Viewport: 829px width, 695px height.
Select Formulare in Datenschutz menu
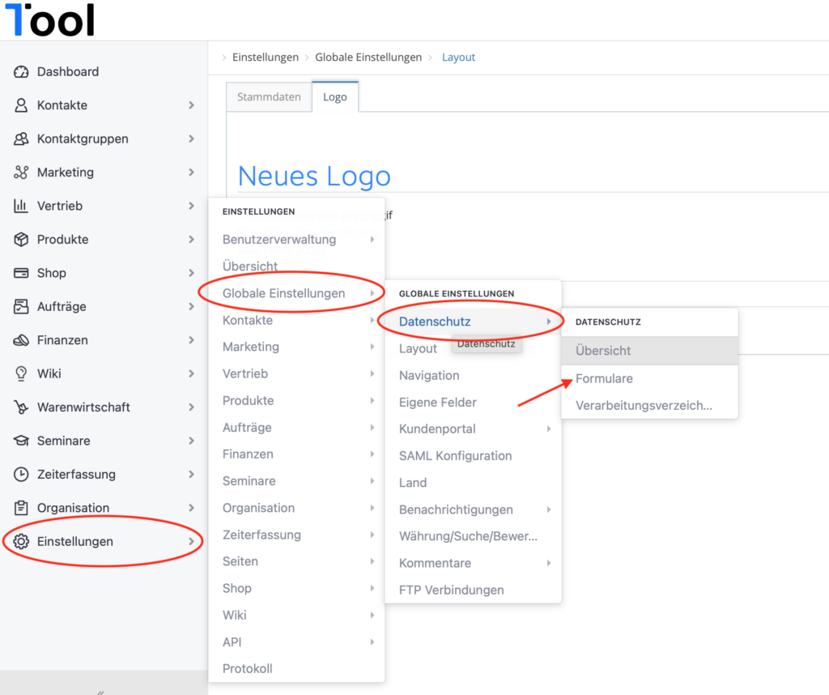tap(604, 379)
